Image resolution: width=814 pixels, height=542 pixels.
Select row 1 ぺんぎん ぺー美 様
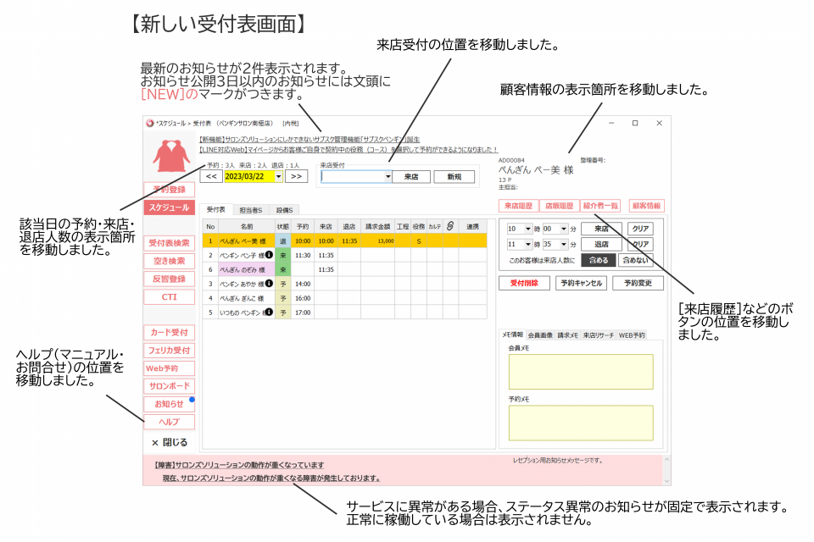(x=345, y=241)
